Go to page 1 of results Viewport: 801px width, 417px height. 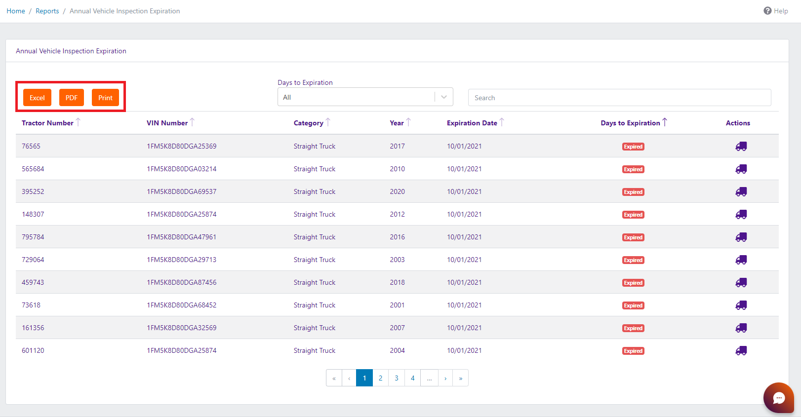coord(364,378)
